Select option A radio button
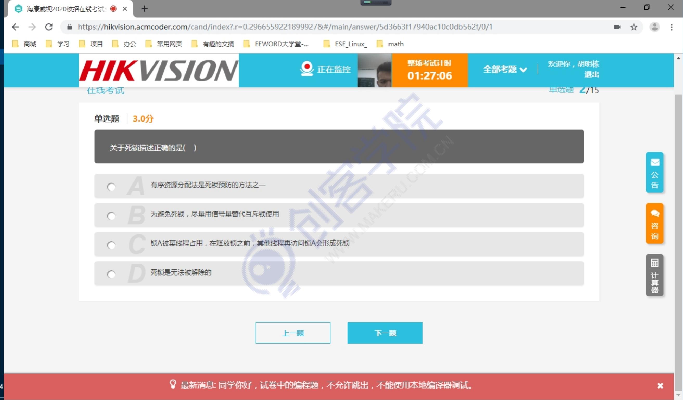Image resolution: width=683 pixels, height=400 pixels. [x=111, y=187]
